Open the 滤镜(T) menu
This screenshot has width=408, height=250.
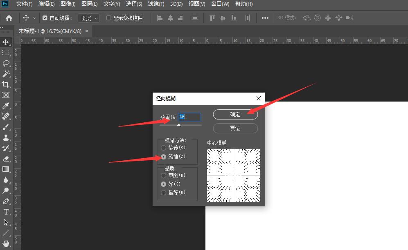click(156, 4)
